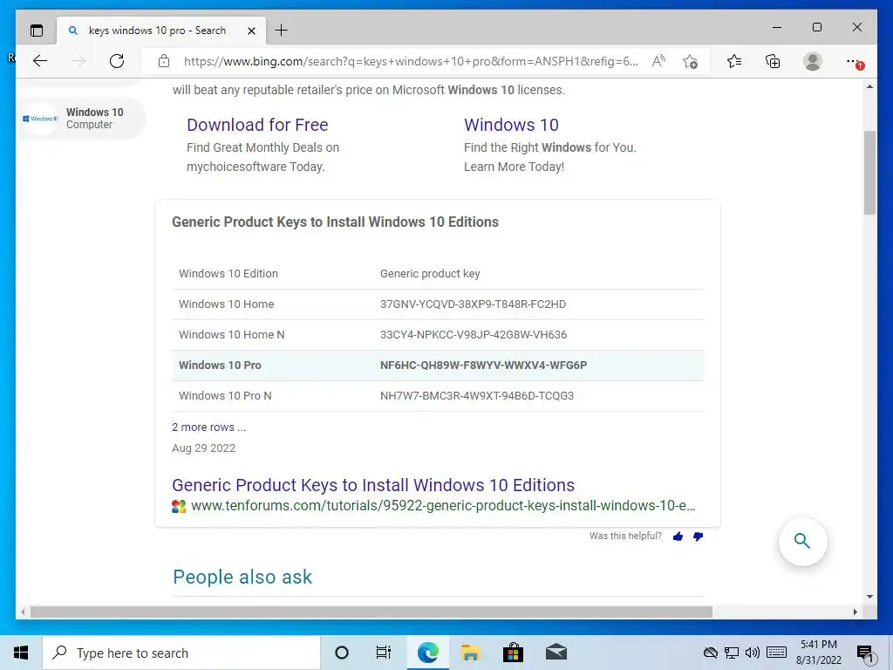Click the thumbs down icon
The height and width of the screenshot is (670, 893).
click(699, 537)
